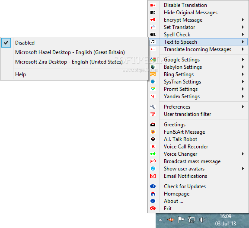The image size is (249, 228).
Task: Expand the Voice Changer submenu arrow
Action: pos(243,154)
